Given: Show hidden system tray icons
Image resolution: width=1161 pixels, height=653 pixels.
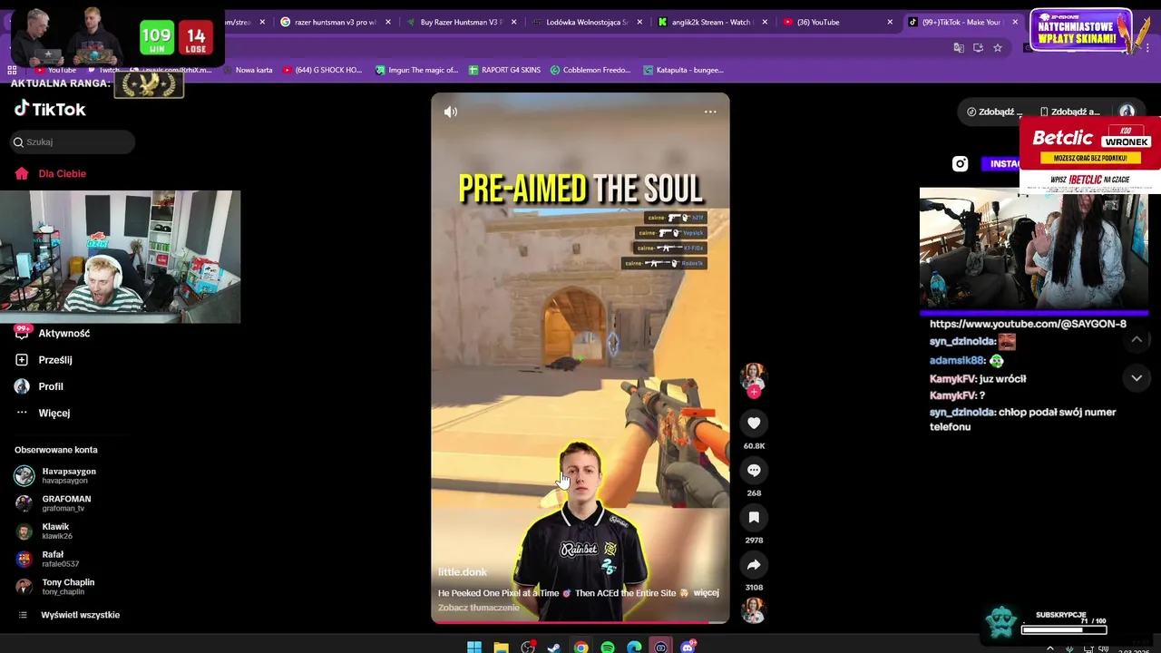Looking at the screenshot, I should coord(1050,648).
